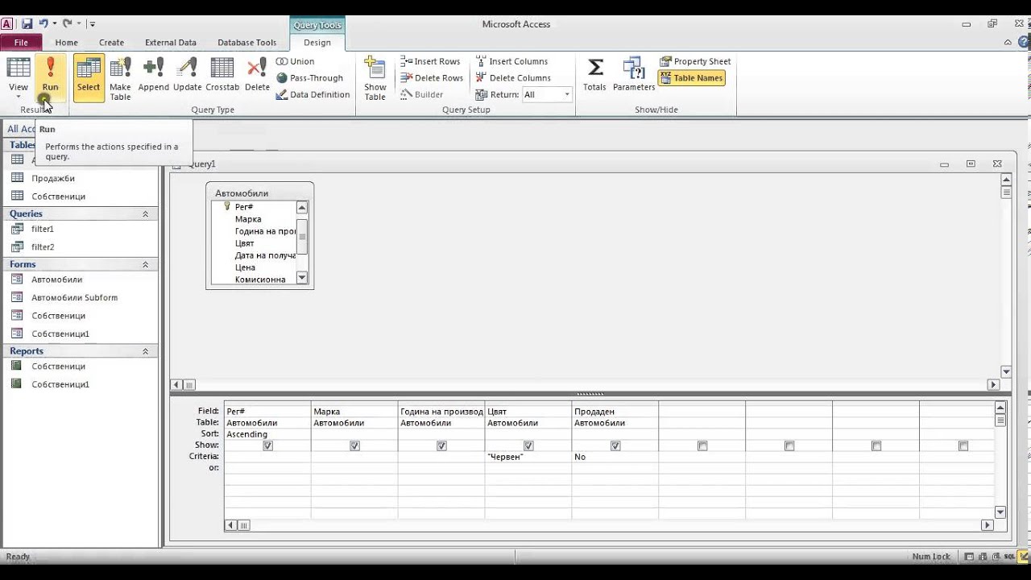
Task: Click Delete Rows in Query Setup
Action: tap(432, 78)
